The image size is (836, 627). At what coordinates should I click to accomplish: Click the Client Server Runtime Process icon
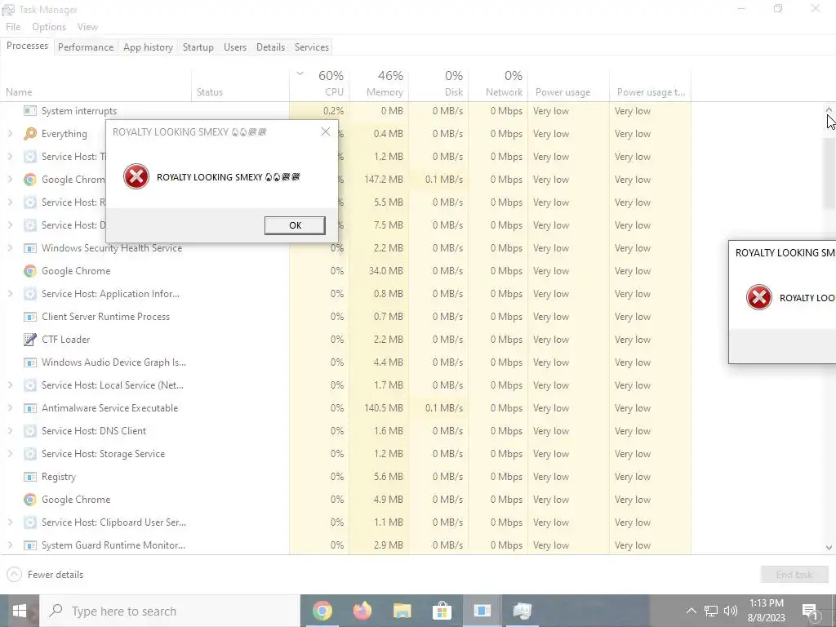pos(30,317)
